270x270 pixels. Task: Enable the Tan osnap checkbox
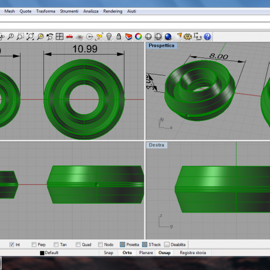click(56, 244)
